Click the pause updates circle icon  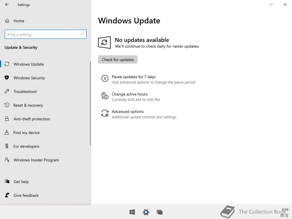(x=105, y=78)
